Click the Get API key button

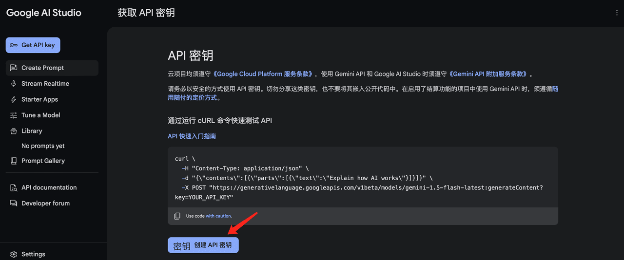coord(33,45)
